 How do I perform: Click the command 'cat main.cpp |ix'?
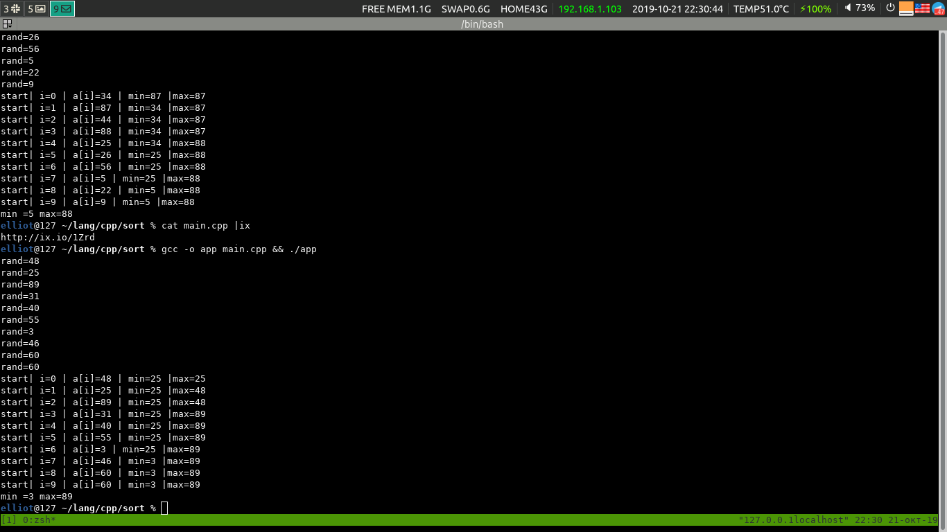point(206,226)
